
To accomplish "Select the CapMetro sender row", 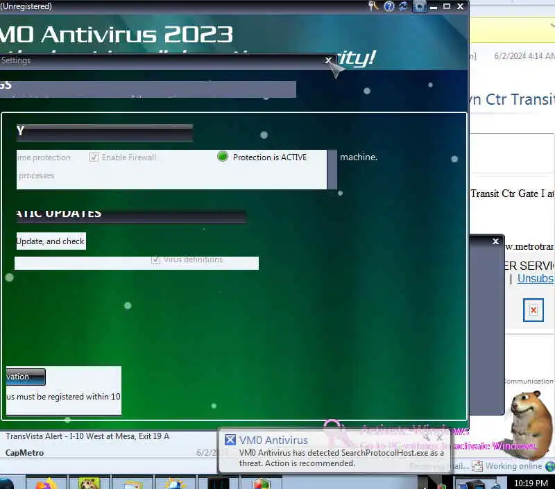I will (25, 452).
